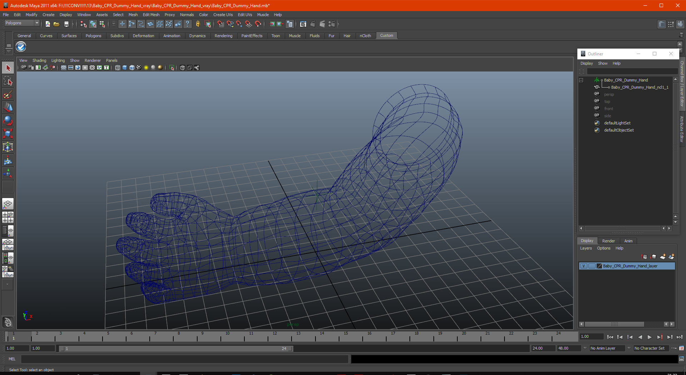Toggle V visibility on Baby_CPR_Dummy_Hand_layer
This screenshot has width=686, height=375.
click(583, 266)
